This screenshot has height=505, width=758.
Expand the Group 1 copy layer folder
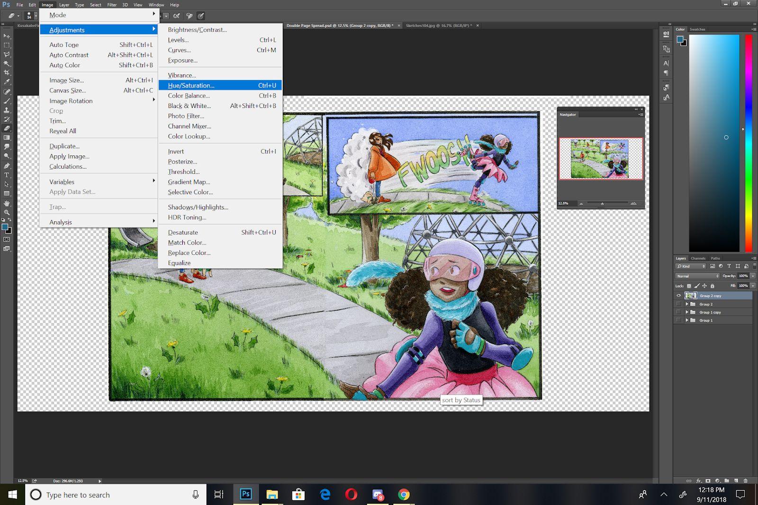click(x=687, y=312)
